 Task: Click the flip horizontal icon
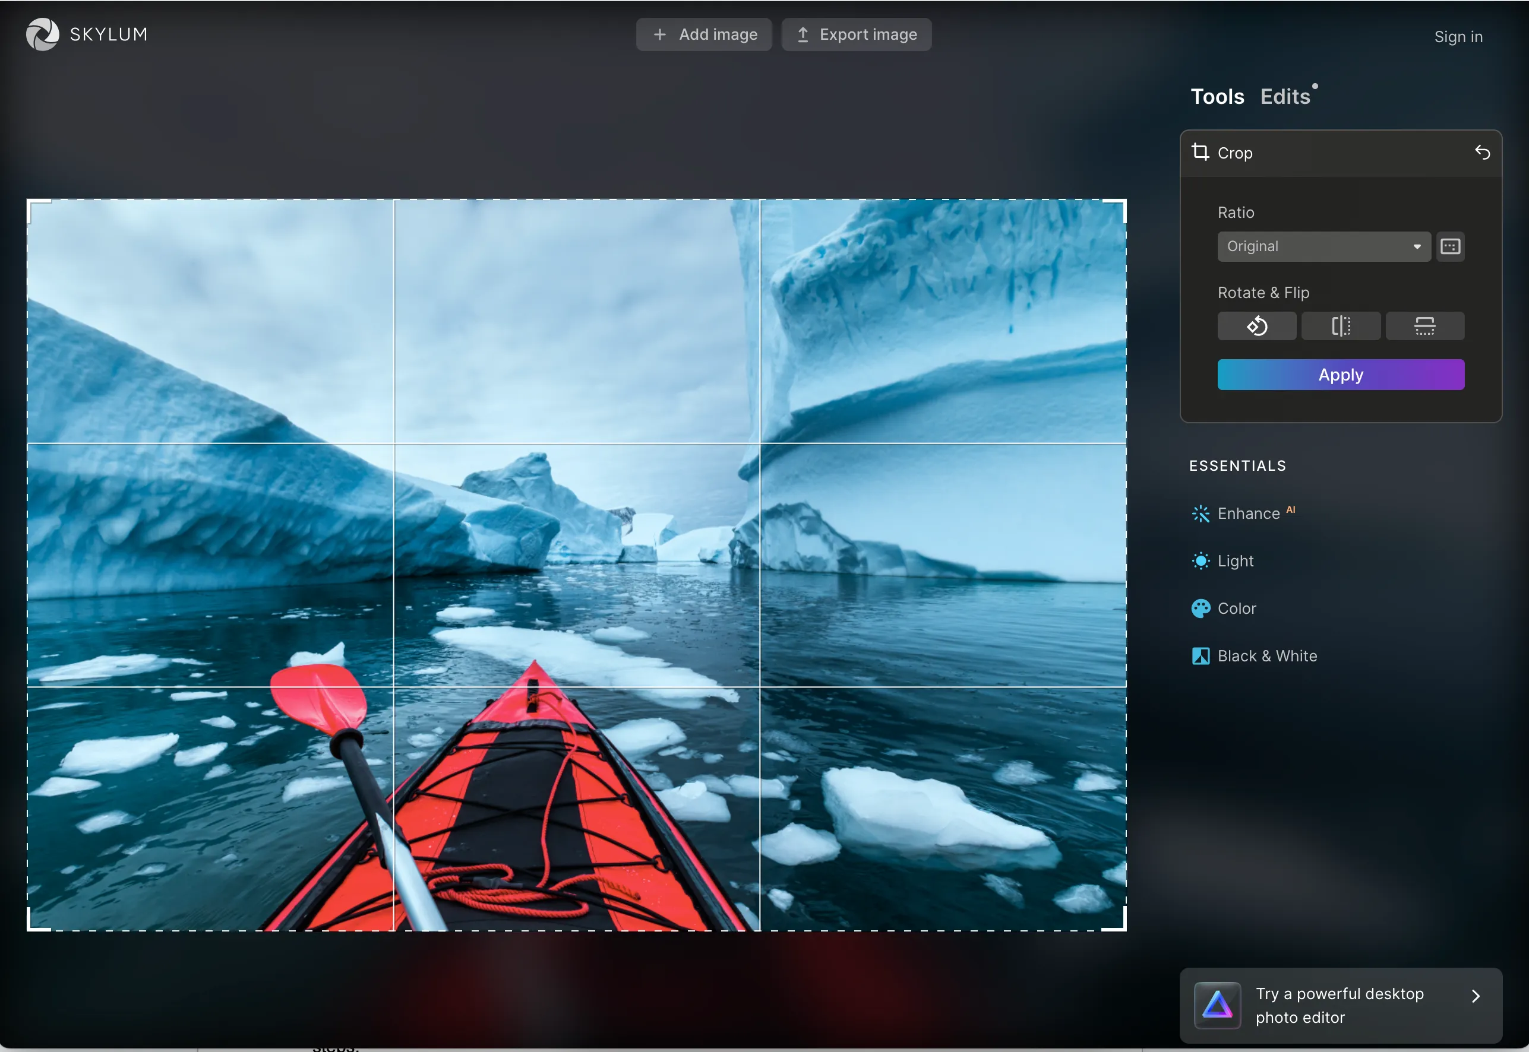(1341, 325)
